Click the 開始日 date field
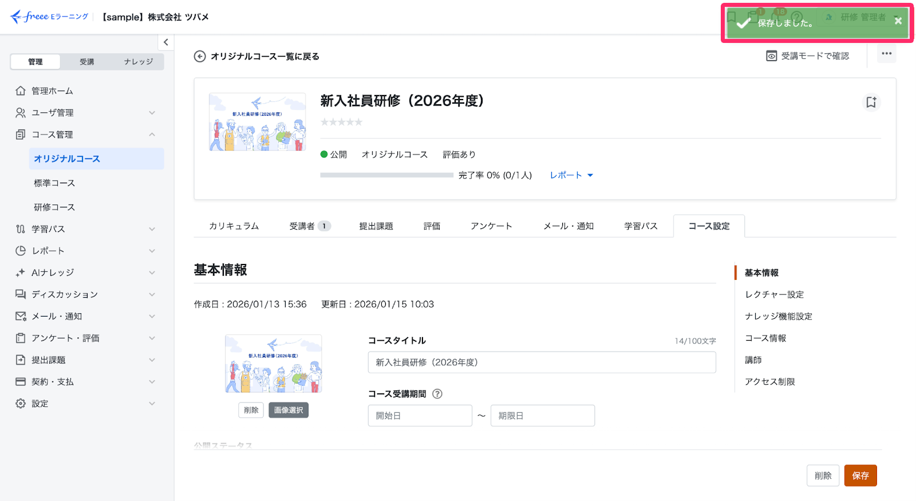 pos(420,416)
